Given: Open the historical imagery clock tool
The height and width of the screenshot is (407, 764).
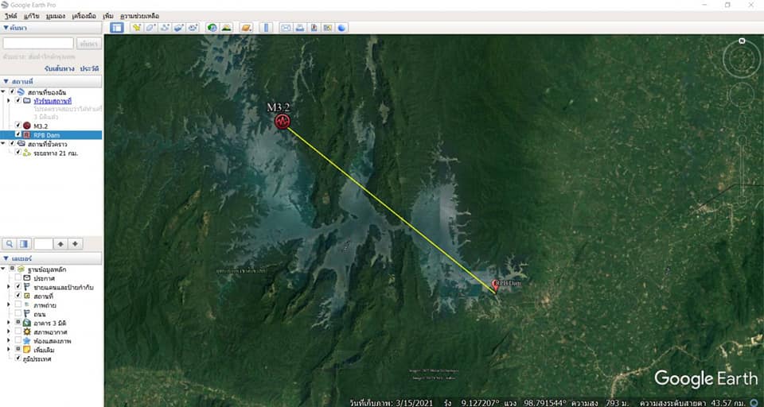Looking at the screenshot, I should point(212,28).
